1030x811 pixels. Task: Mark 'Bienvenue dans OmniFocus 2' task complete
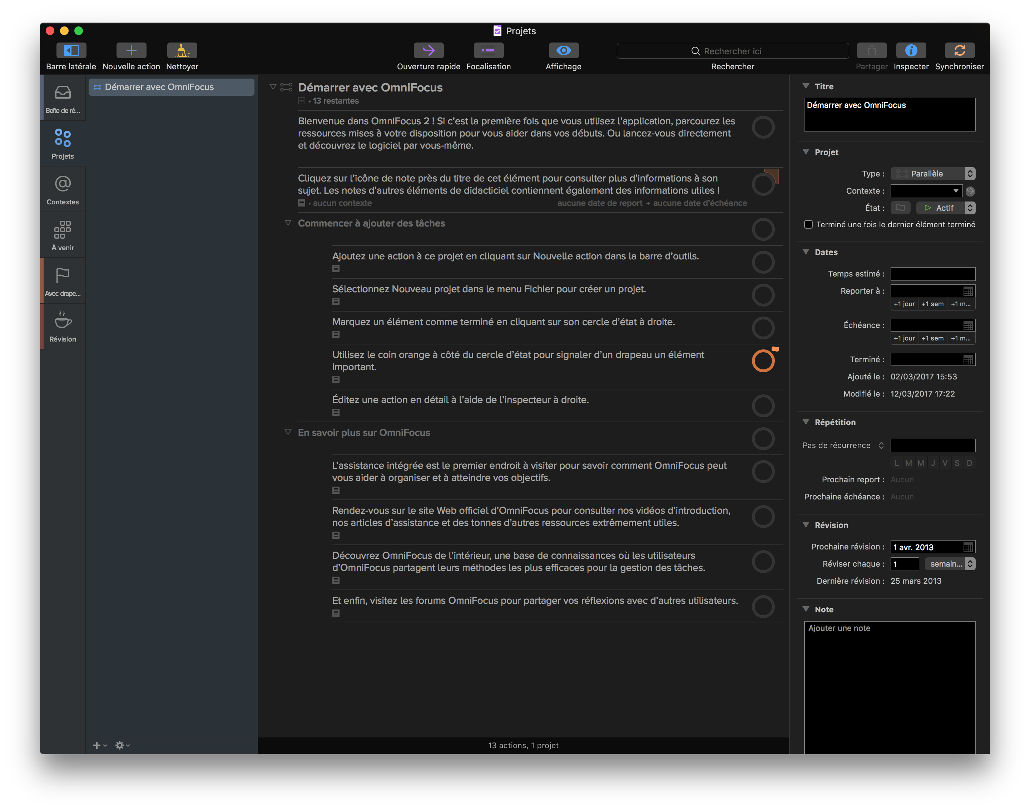pos(763,127)
